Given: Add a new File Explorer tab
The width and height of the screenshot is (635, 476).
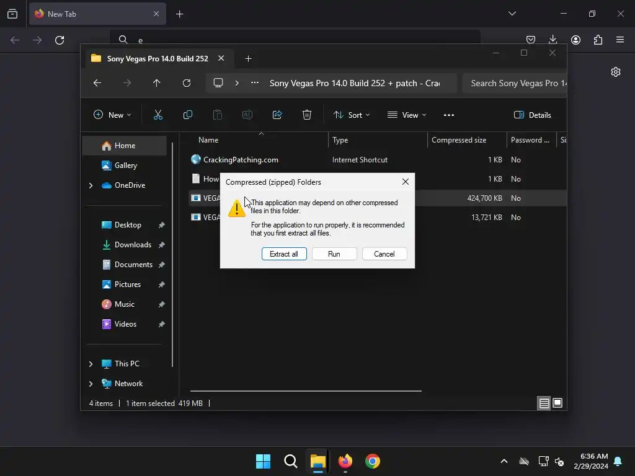Looking at the screenshot, I should coord(248,59).
